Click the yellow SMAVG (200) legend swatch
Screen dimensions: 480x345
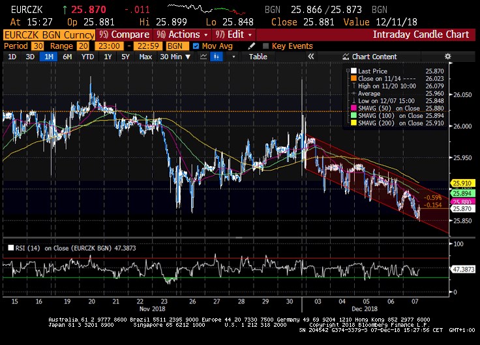[x=353, y=123]
